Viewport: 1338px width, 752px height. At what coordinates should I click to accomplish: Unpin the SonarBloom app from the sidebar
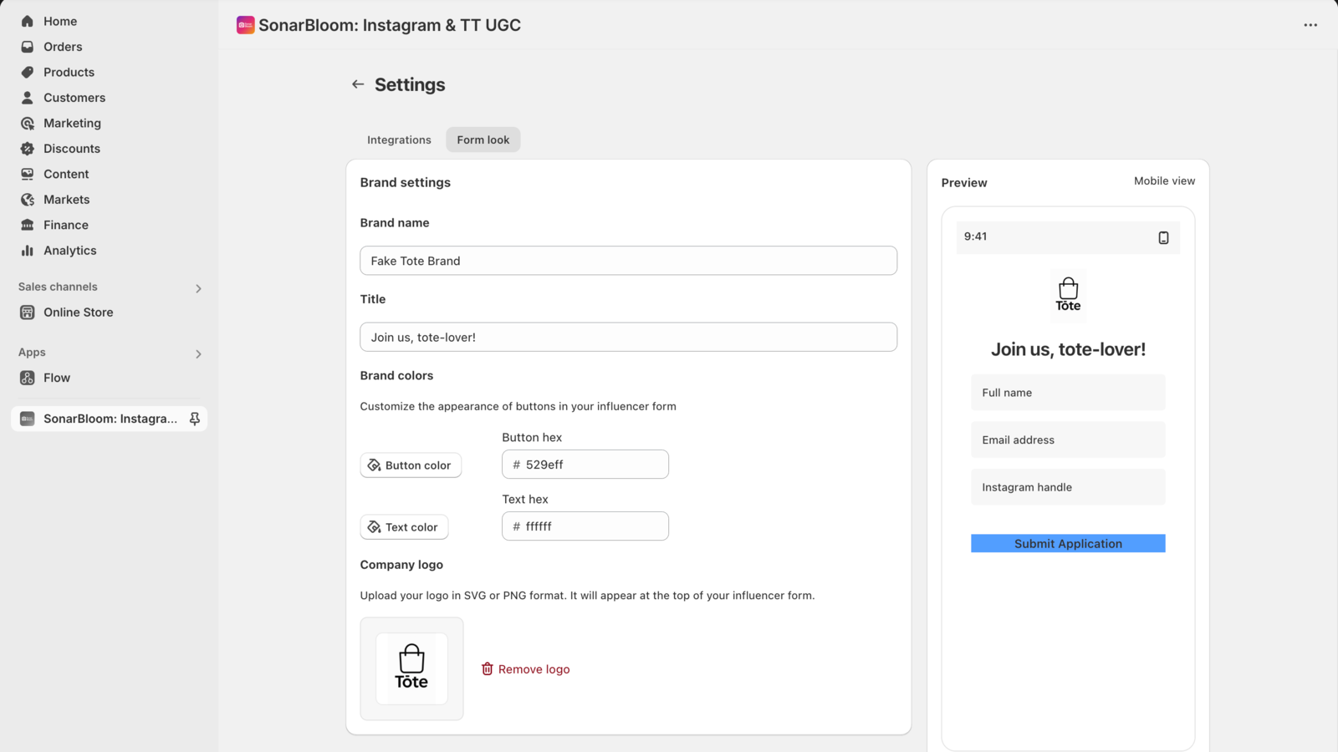pyautogui.click(x=195, y=419)
